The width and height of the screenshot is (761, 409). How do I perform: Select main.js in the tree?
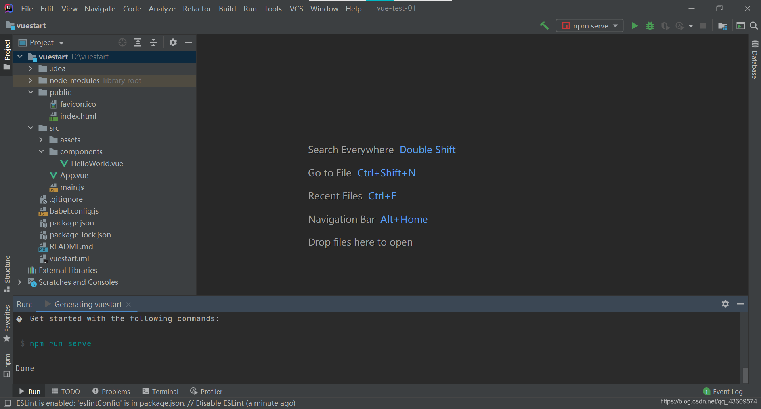[72, 187]
